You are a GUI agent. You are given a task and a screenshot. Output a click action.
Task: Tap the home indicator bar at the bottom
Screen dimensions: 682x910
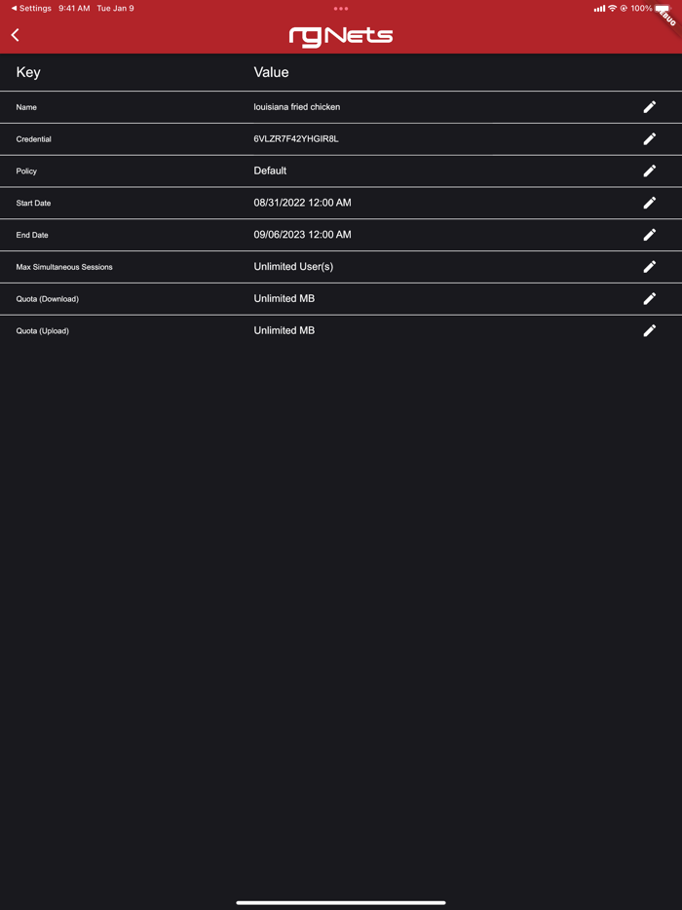[340, 901]
